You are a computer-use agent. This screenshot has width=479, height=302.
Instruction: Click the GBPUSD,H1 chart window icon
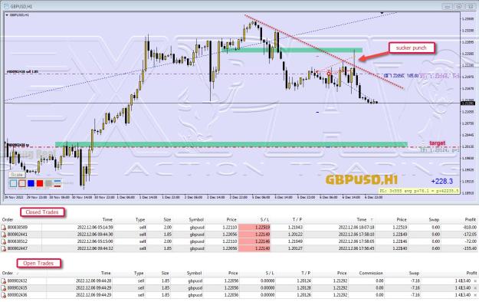6,6
